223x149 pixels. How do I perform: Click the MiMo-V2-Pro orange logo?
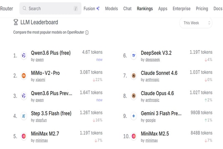24,76
